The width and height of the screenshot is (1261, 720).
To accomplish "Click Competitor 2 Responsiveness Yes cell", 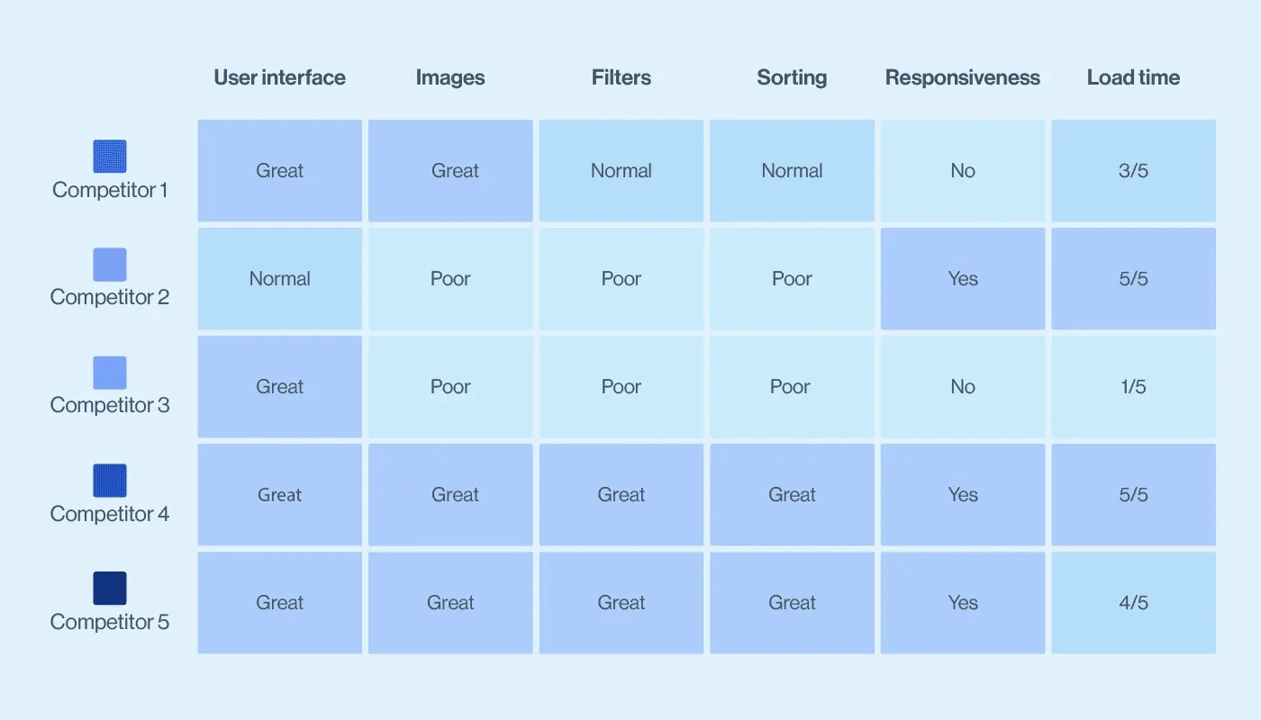I will 963,279.
